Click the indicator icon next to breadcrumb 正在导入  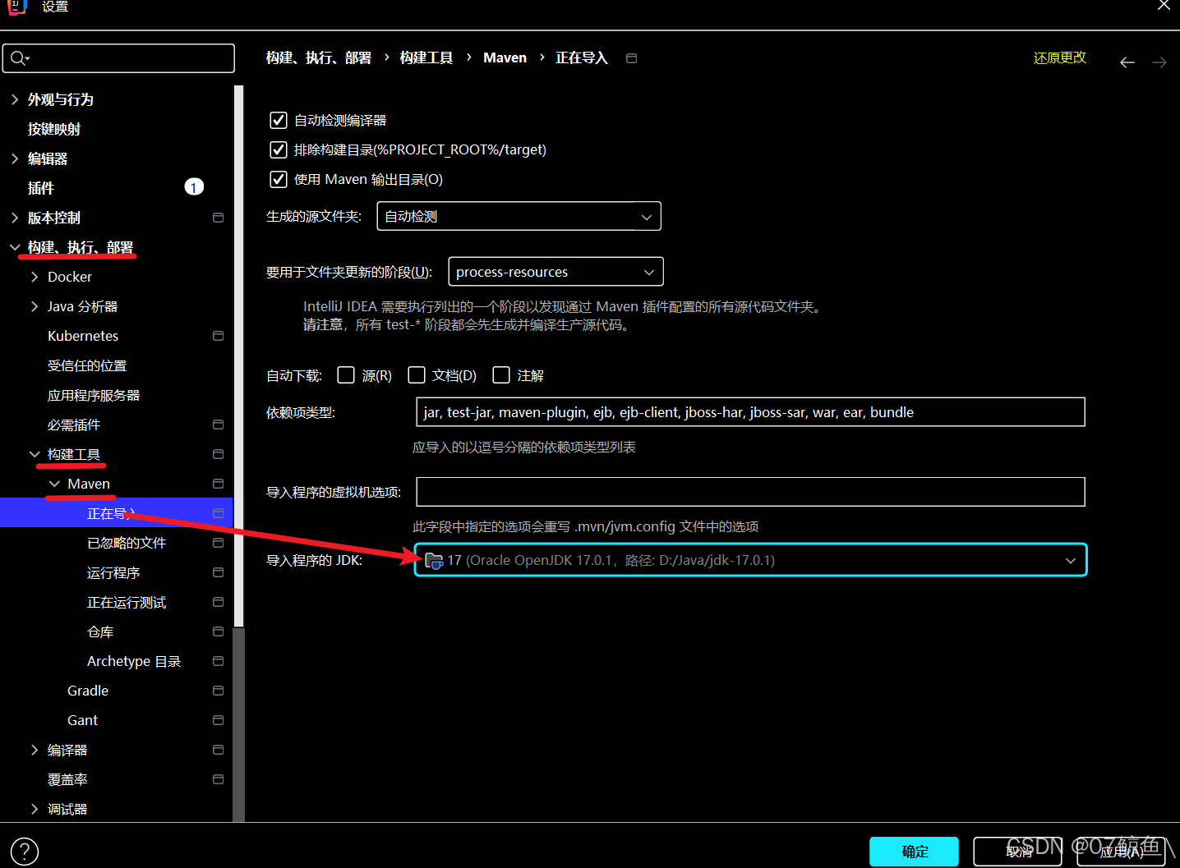coord(631,57)
